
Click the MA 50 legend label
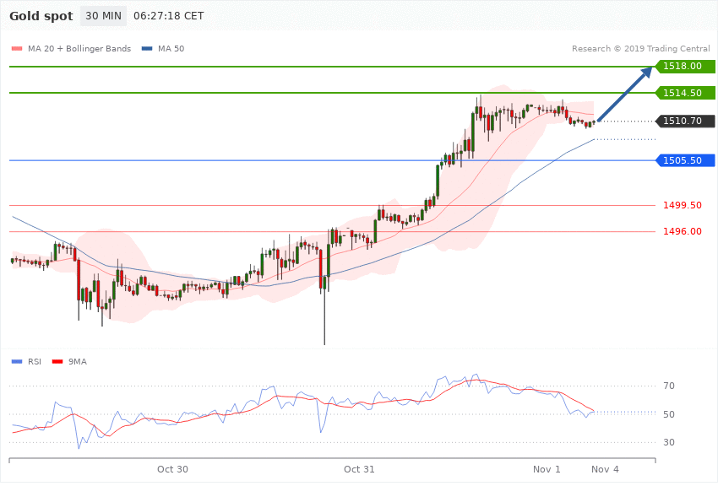[171, 48]
